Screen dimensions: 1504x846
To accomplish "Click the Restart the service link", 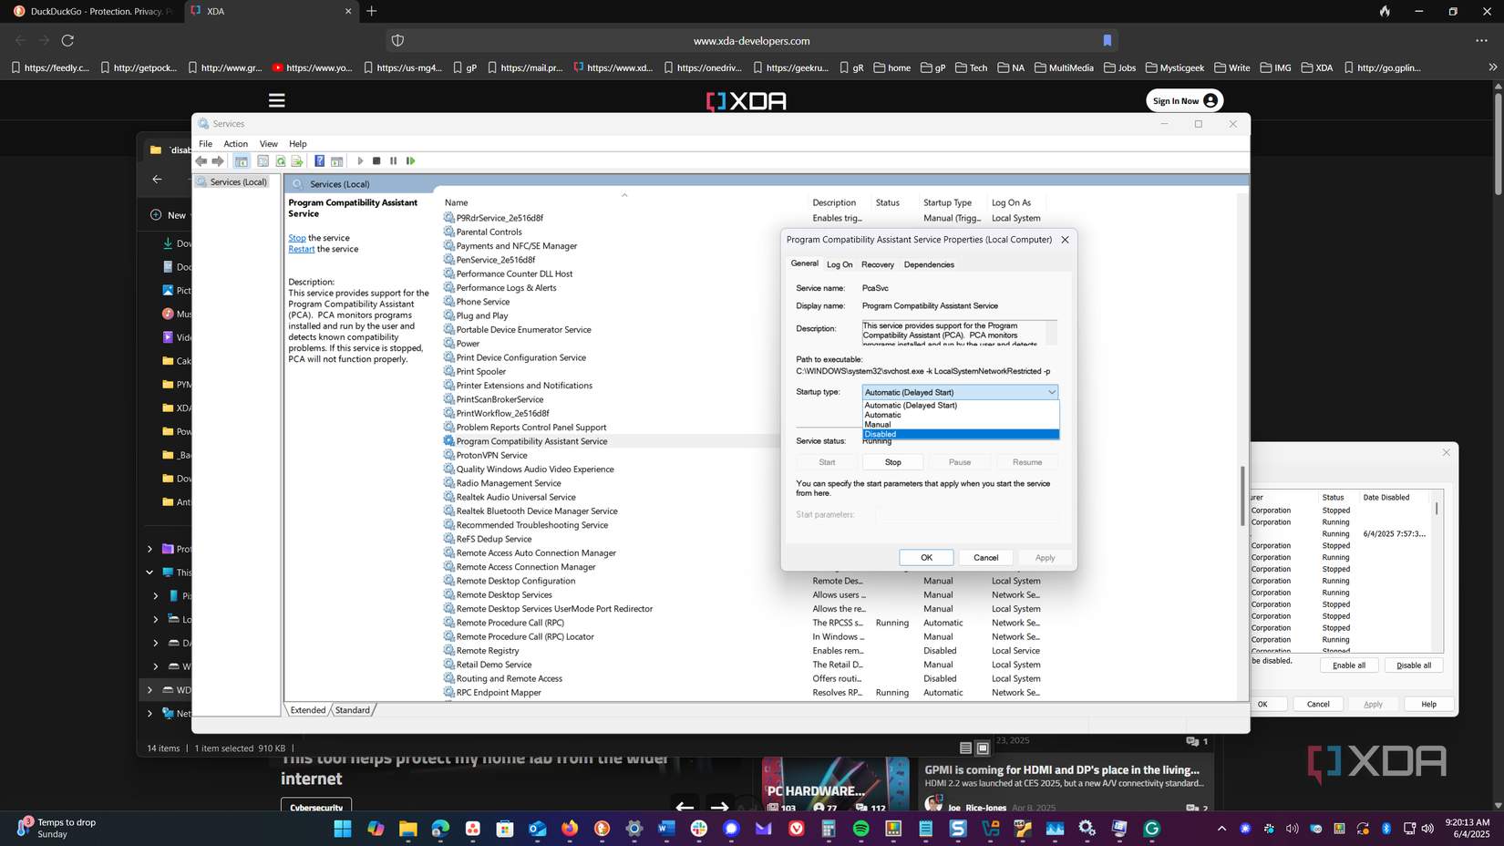I will 301,248.
